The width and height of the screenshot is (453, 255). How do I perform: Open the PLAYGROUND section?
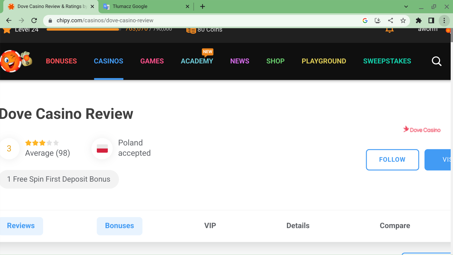pyautogui.click(x=324, y=61)
